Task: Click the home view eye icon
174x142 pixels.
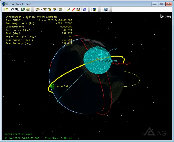Action: [x=45, y=10]
